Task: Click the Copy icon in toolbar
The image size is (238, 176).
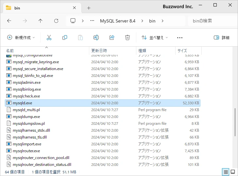Action: point(65,37)
